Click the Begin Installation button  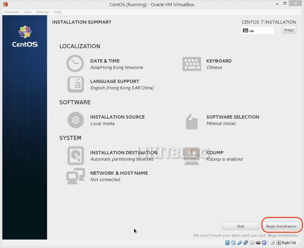pos(281,226)
